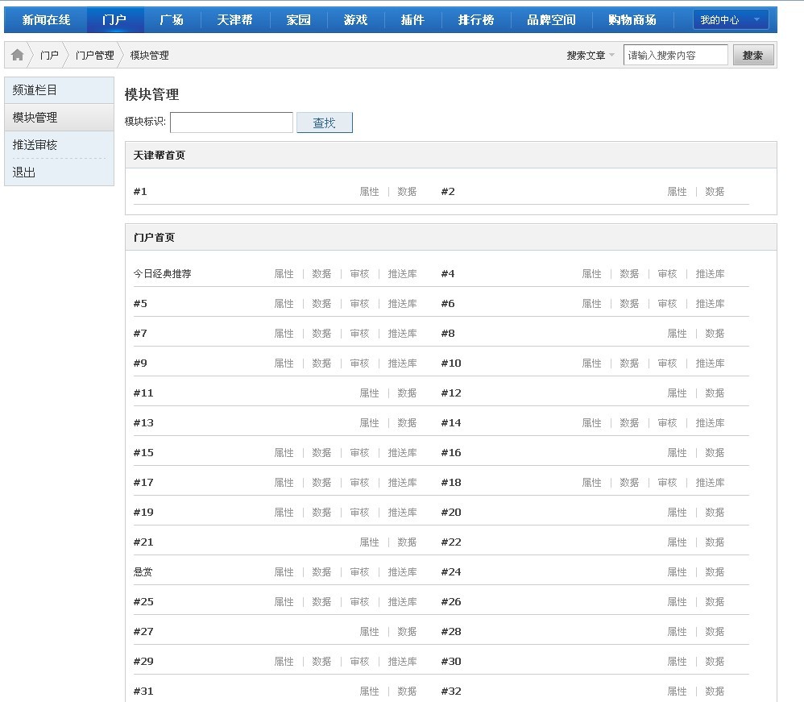Screen dimensions: 804x702
Task: Click the 门户 breadcrumb link
Action: coord(50,56)
